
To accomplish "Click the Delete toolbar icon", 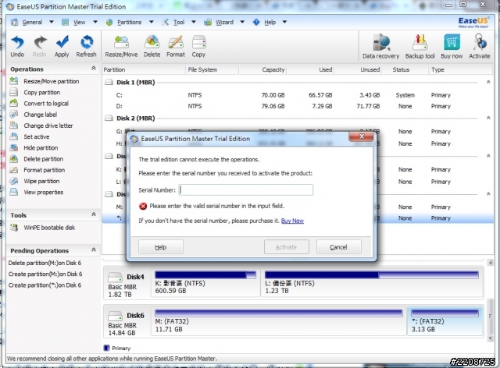I will [152, 47].
